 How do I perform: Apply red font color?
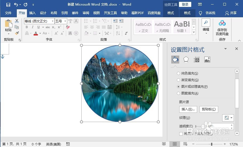coord(36,33)
